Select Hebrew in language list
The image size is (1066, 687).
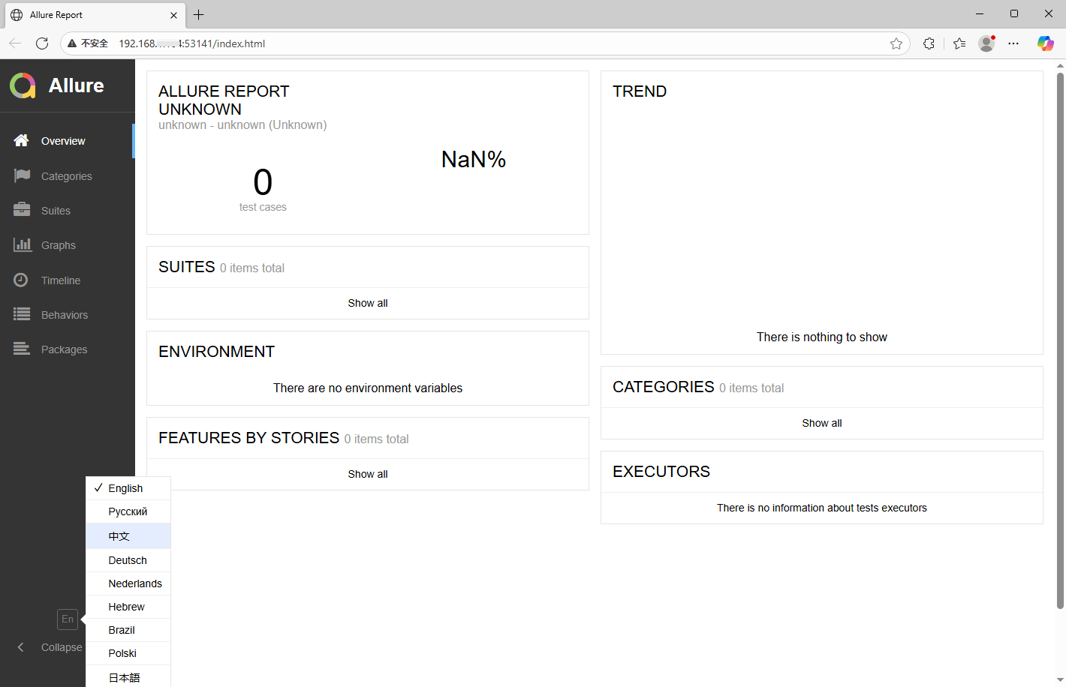128,607
